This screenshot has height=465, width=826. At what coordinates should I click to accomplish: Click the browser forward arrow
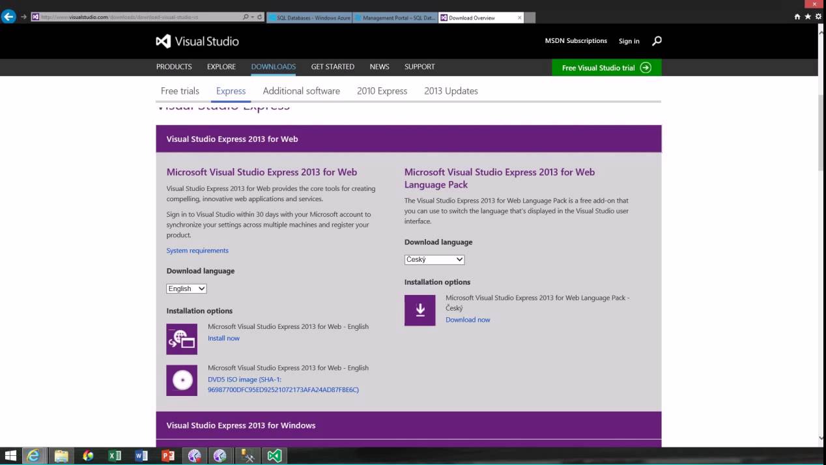pyautogui.click(x=24, y=17)
